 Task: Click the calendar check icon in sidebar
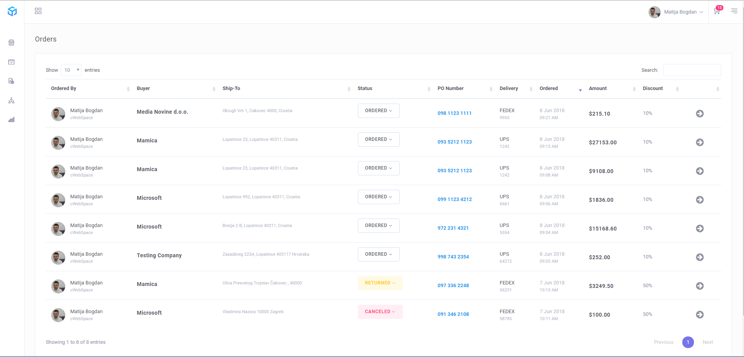(11, 62)
